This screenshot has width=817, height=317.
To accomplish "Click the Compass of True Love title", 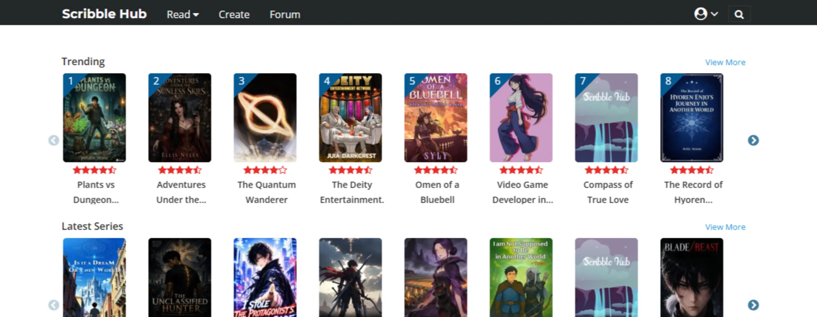I will coord(608,192).
